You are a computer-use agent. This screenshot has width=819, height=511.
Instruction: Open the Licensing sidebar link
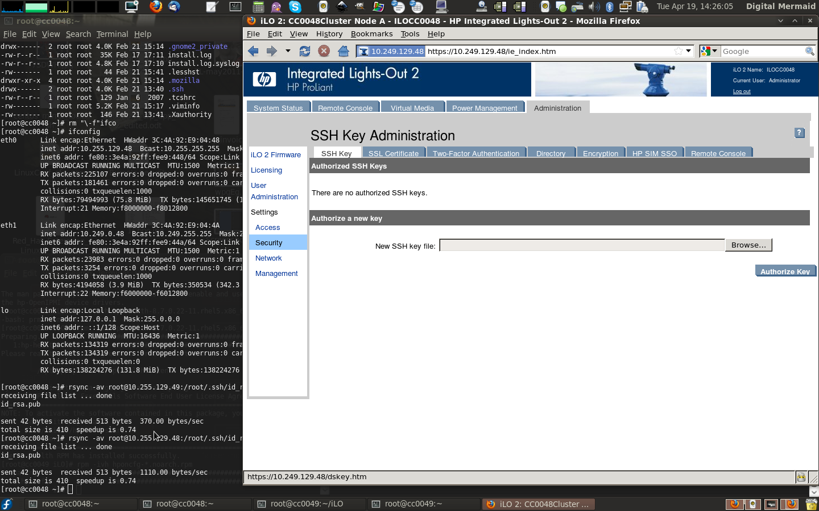click(x=266, y=170)
